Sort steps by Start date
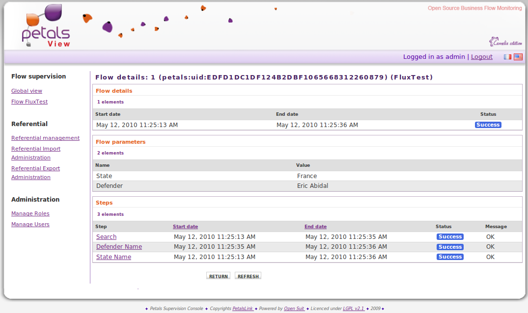 (185, 227)
